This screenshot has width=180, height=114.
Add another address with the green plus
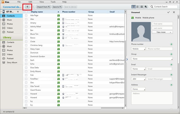pyautogui.click(x=171, y=85)
